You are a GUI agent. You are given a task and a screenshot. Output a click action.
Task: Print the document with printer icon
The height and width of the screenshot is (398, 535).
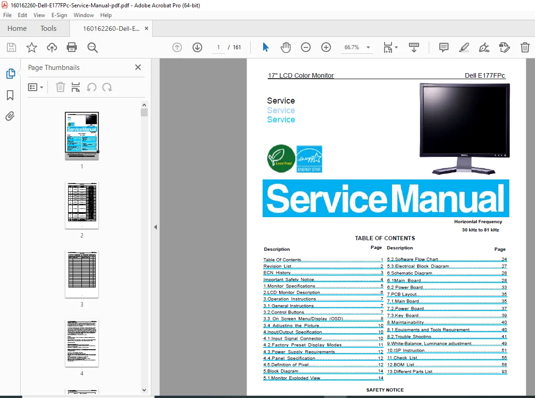tap(72, 47)
